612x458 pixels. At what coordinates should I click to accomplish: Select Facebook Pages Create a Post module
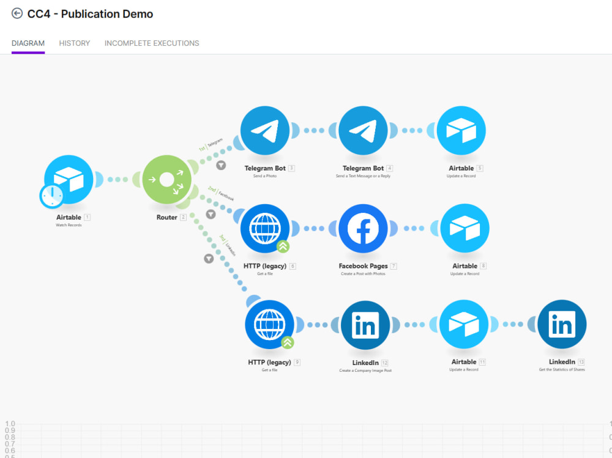(x=363, y=228)
